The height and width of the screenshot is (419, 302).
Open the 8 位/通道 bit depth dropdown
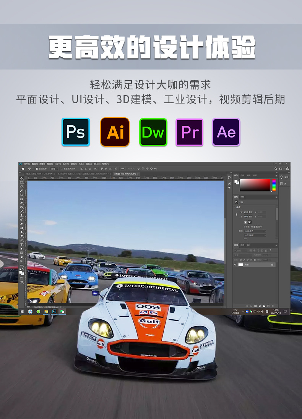[x=255, y=235]
